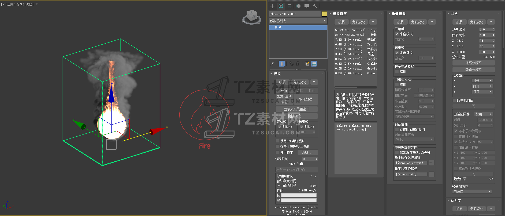
Task: Toggle 时间线 checkbox under 结束帧
Action: coord(302,127)
